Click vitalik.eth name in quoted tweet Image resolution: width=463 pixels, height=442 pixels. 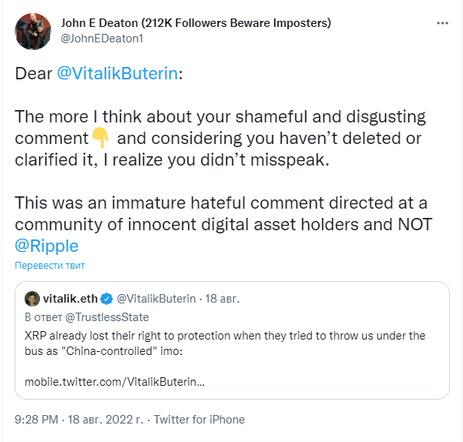pos(70,299)
